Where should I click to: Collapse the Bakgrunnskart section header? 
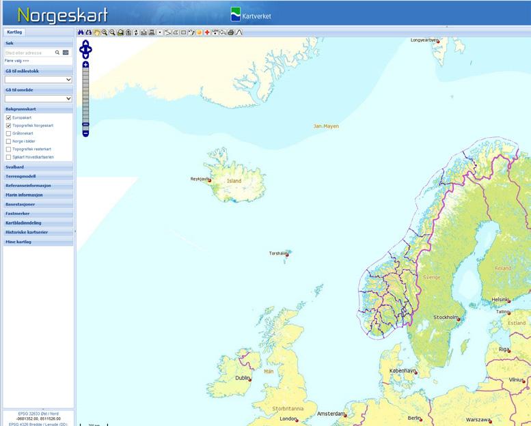click(38, 109)
